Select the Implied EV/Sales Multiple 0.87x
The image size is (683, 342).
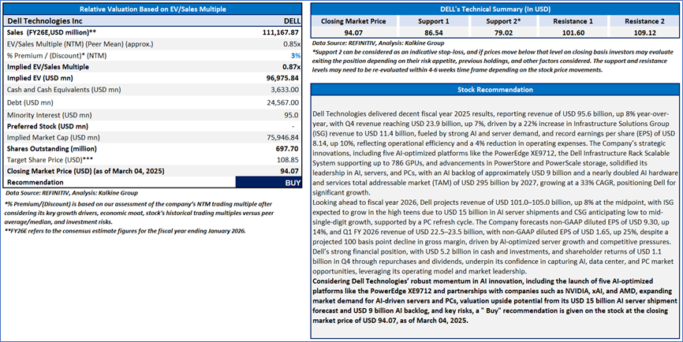coord(291,66)
